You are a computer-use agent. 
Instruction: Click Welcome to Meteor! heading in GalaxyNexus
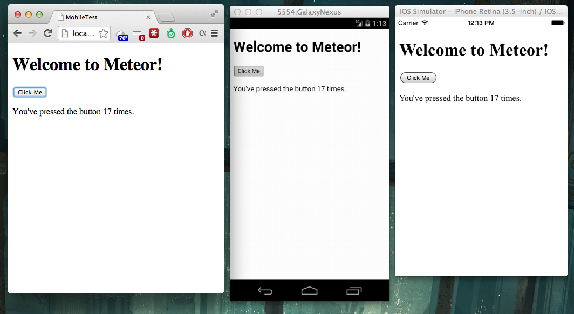pos(297,47)
